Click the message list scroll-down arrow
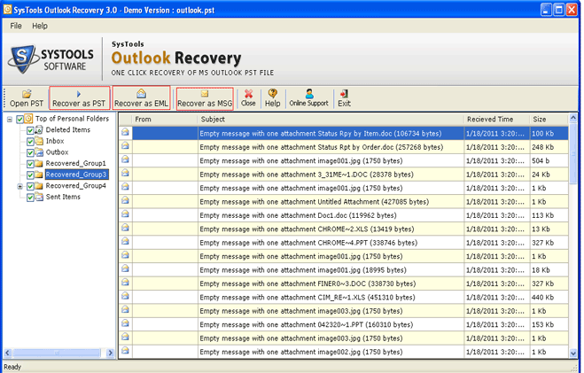This screenshot has height=373, width=584. coord(572,353)
